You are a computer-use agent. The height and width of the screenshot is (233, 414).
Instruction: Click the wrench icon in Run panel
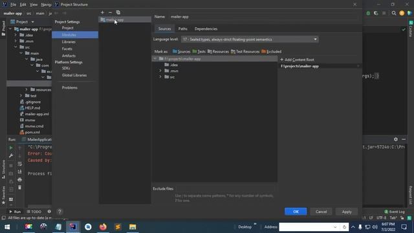(x=11, y=156)
